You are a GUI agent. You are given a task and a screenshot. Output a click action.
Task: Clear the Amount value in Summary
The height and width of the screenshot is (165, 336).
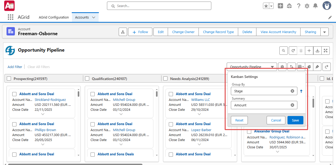[292, 105]
